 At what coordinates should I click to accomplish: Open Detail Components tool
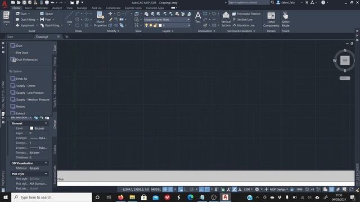coord(271,19)
